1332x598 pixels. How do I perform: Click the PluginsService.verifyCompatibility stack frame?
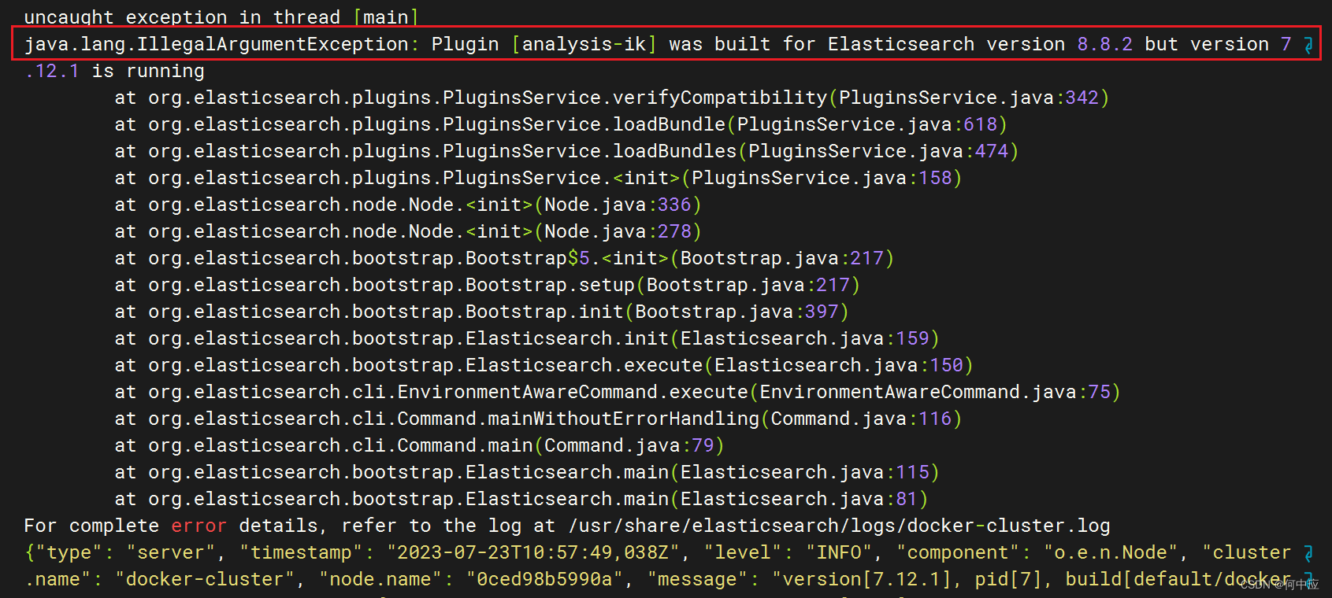point(611,98)
